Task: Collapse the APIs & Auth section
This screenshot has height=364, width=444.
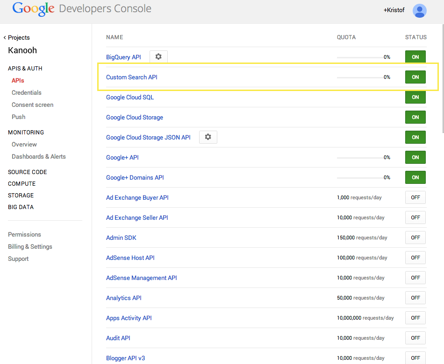Action: click(25, 69)
